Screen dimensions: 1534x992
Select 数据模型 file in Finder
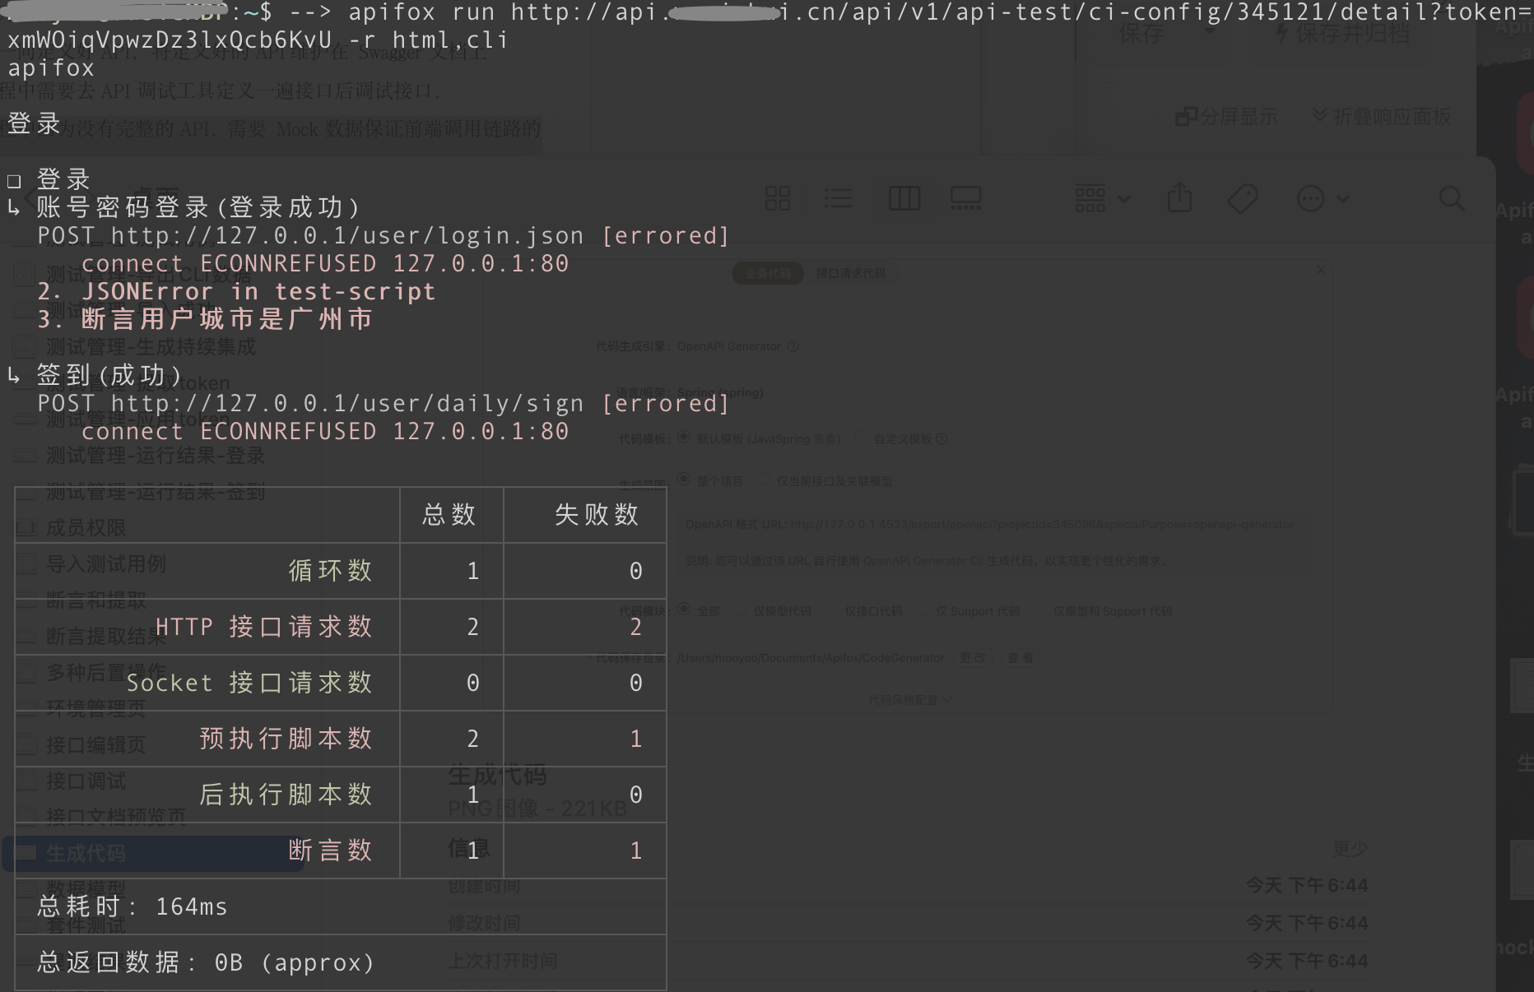(86, 889)
